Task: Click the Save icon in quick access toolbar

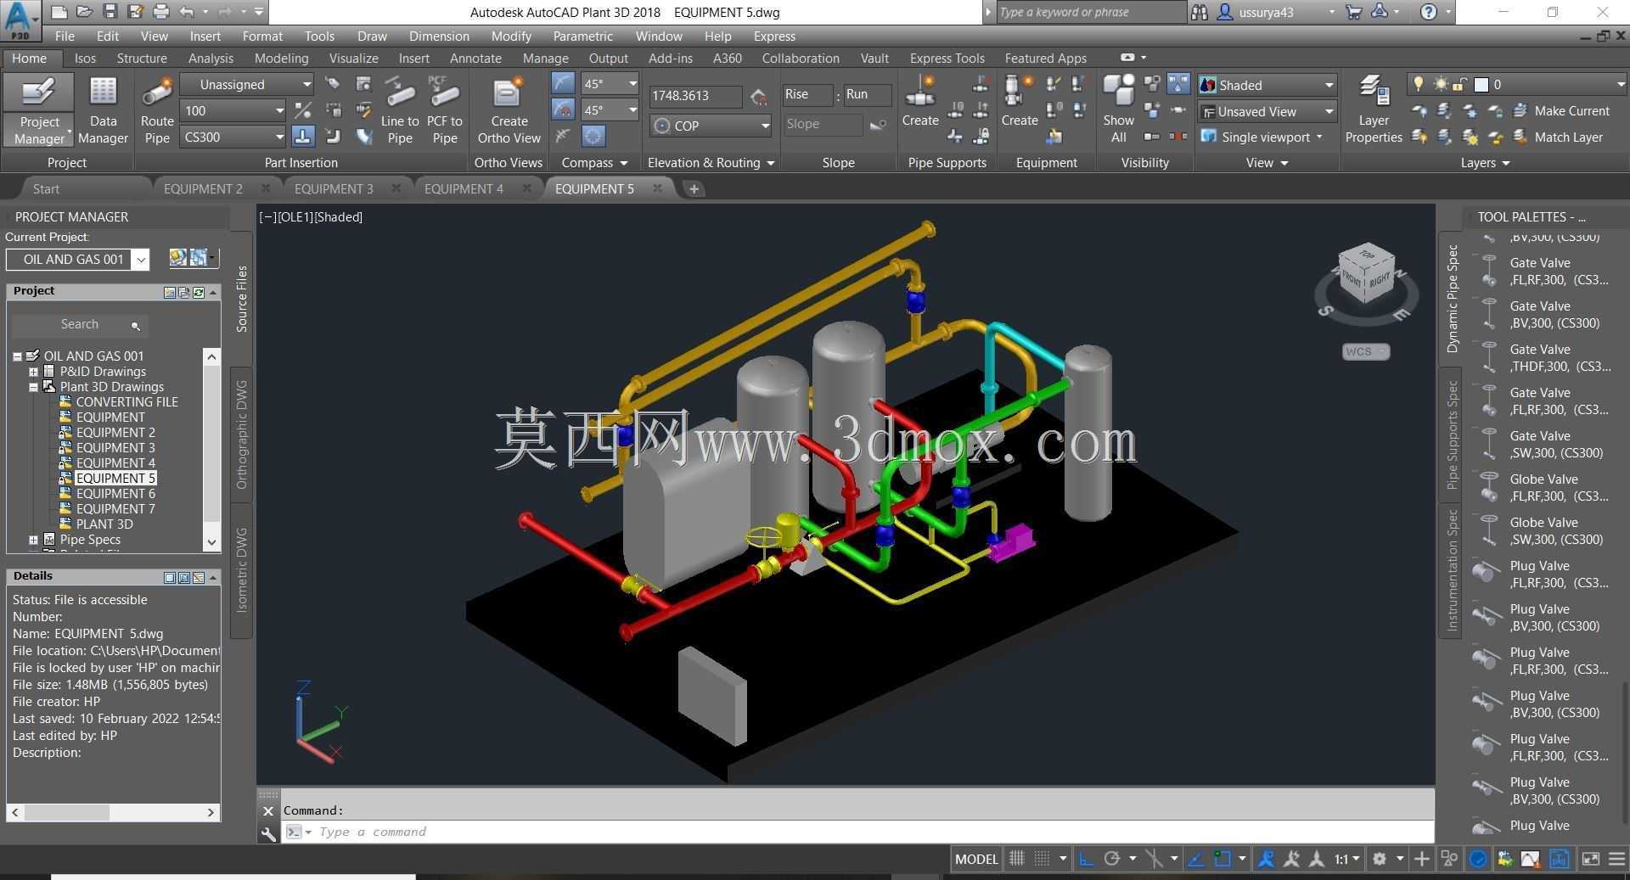Action: (110, 12)
